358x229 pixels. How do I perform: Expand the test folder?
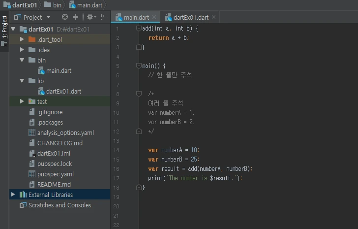[x=22, y=101]
